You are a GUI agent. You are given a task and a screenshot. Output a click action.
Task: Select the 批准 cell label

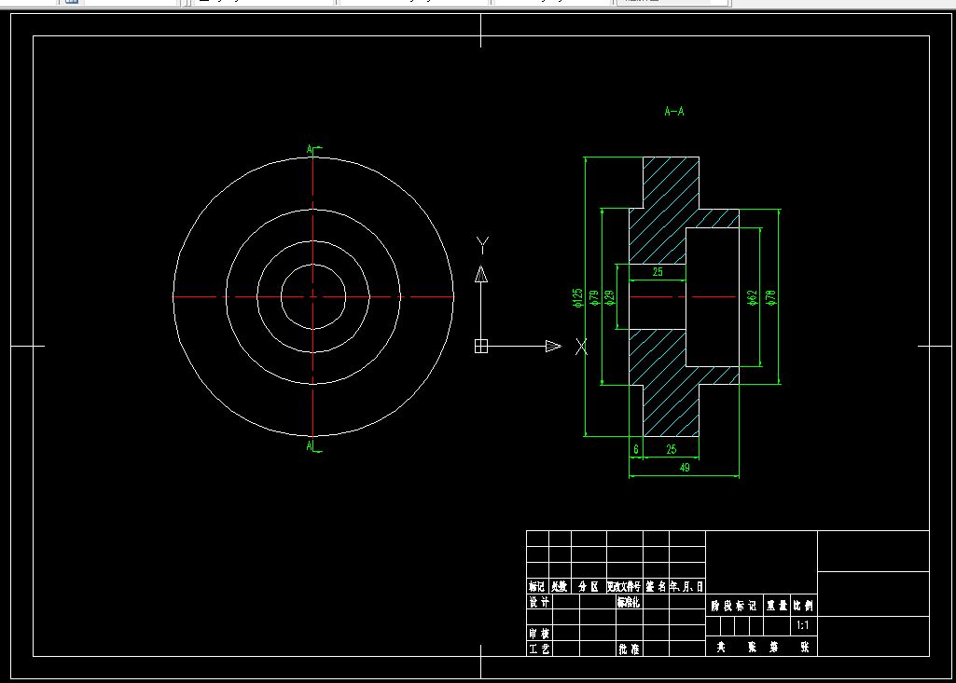[629, 649]
